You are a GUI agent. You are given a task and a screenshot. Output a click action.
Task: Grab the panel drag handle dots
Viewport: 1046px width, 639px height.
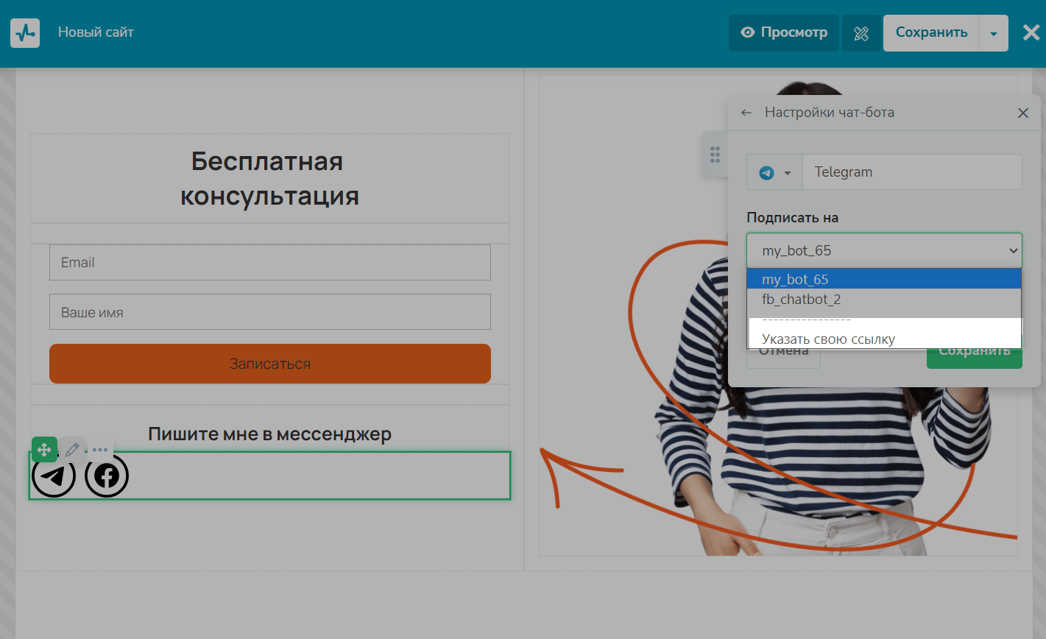[x=715, y=154]
